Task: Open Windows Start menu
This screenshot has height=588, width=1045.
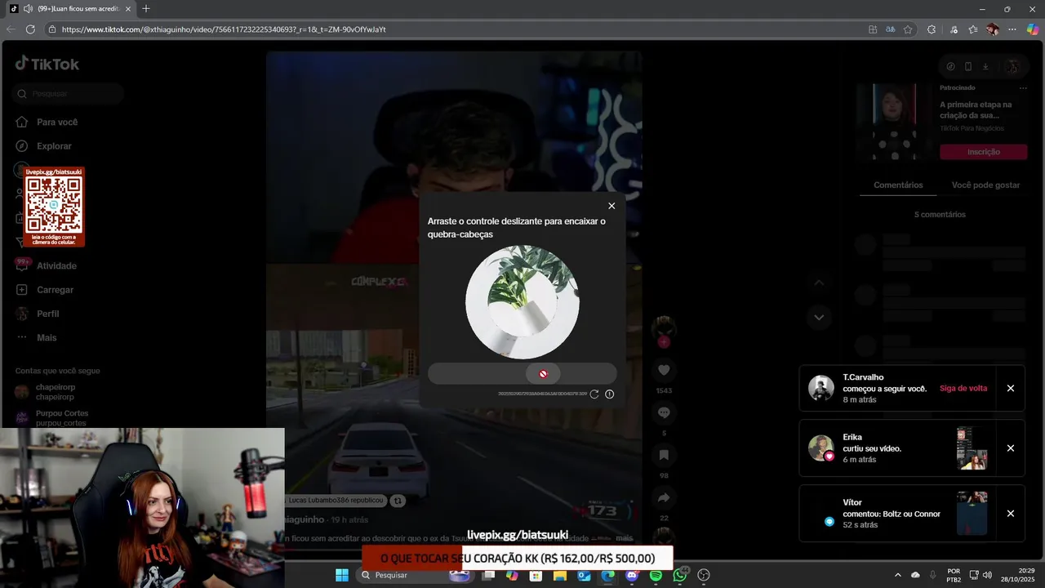Action: pos(342,575)
